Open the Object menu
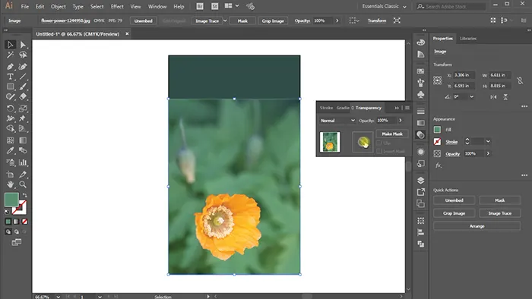This screenshot has width=532, height=299. click(x=59, y=6)
